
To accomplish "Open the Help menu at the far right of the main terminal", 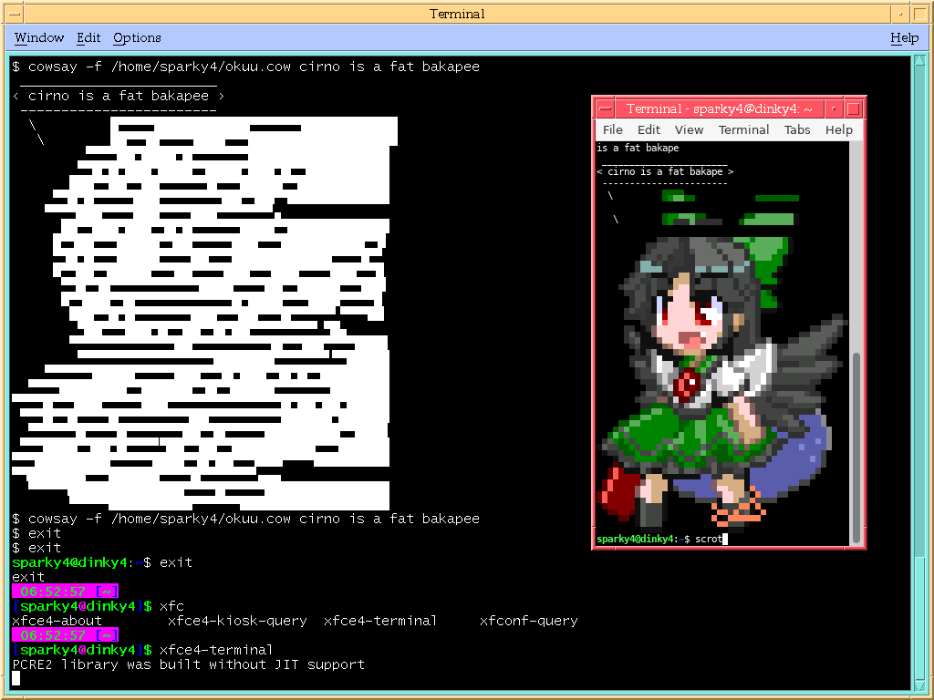I will pyautogui.click(x=904, y=37).
